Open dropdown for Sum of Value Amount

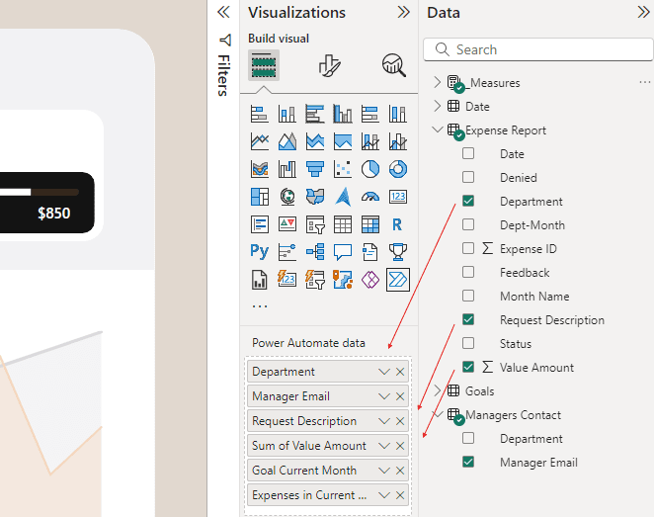[383, 446]
